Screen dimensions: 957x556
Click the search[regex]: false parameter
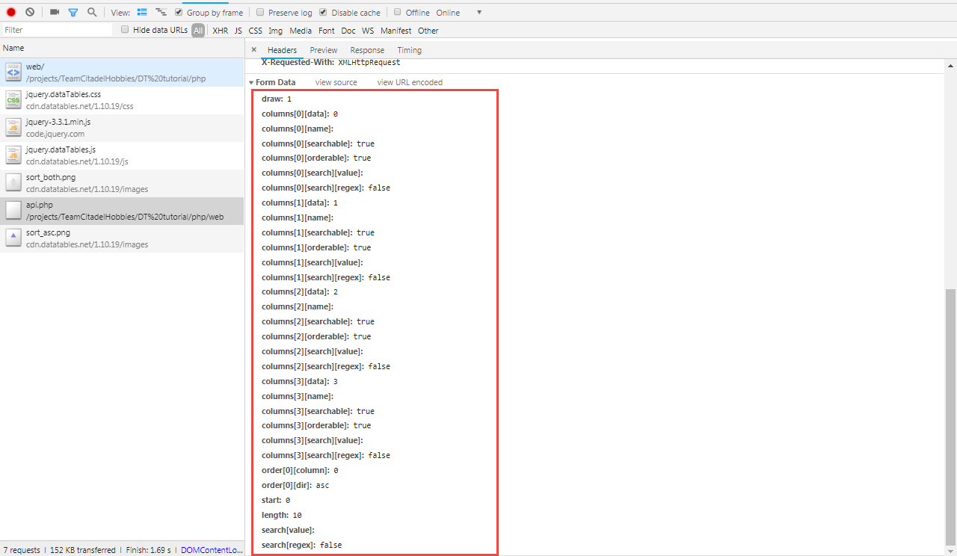pyautogui.click(x=302, y=545)
